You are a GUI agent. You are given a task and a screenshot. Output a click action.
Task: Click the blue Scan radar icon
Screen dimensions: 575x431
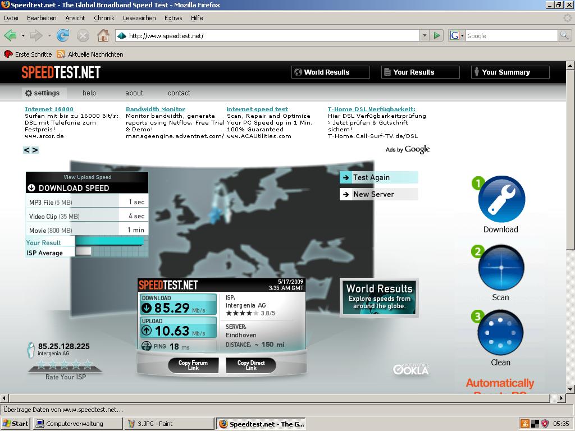point(501,268)
